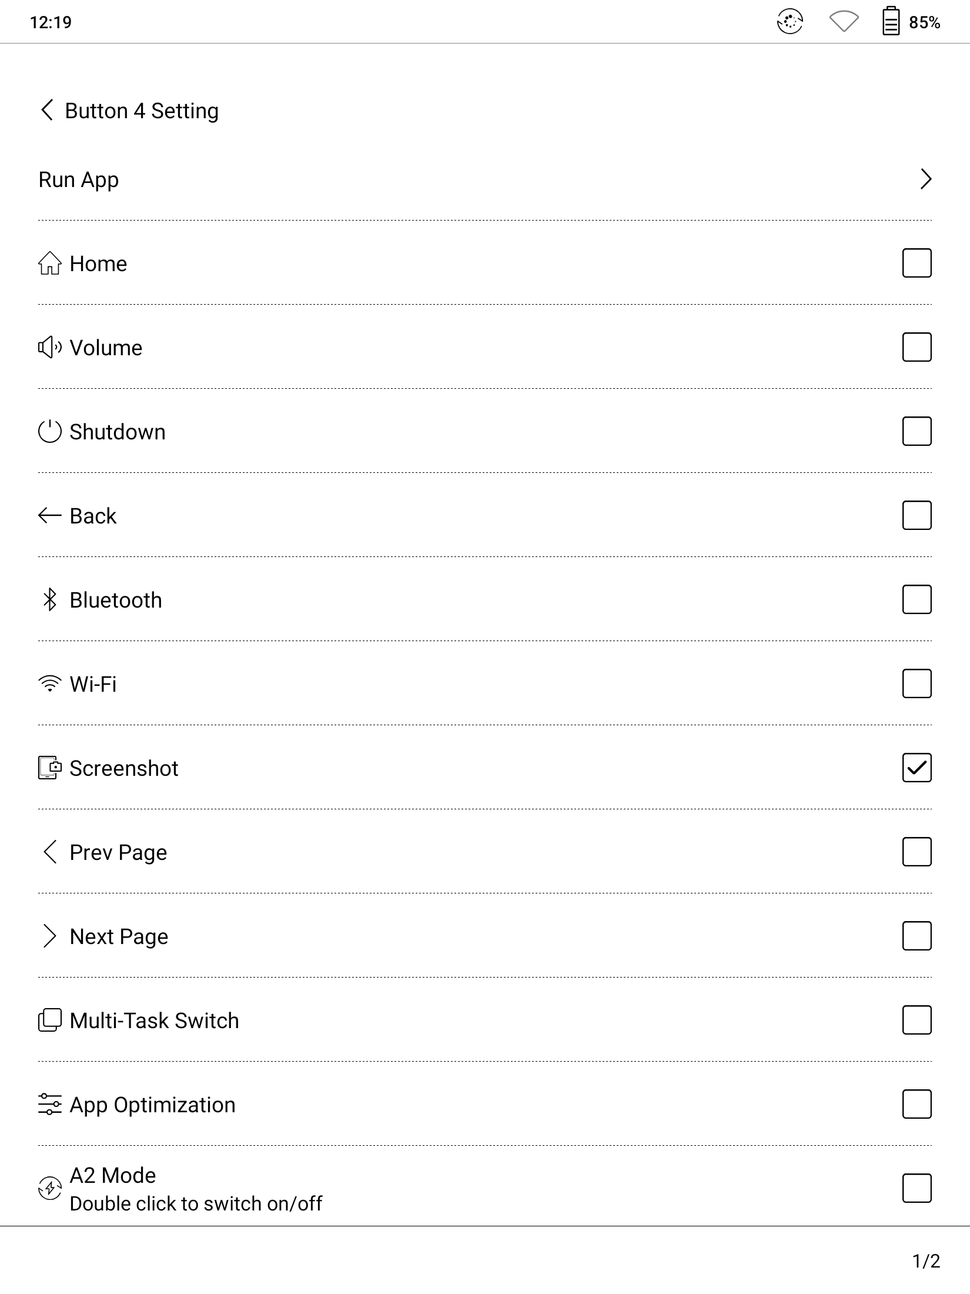Screen dimensions: 970x1294
Task: Click the Multi-Task Switch icon
Action: pos(50,1020)
